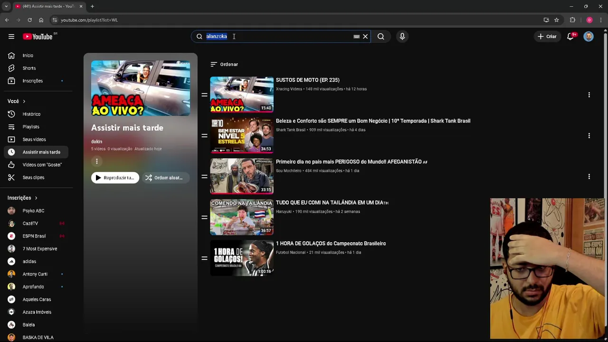Viewport: 608px width, 342px height.
Task: Open the YouTube hamburger guide menu
Action: 11,37
